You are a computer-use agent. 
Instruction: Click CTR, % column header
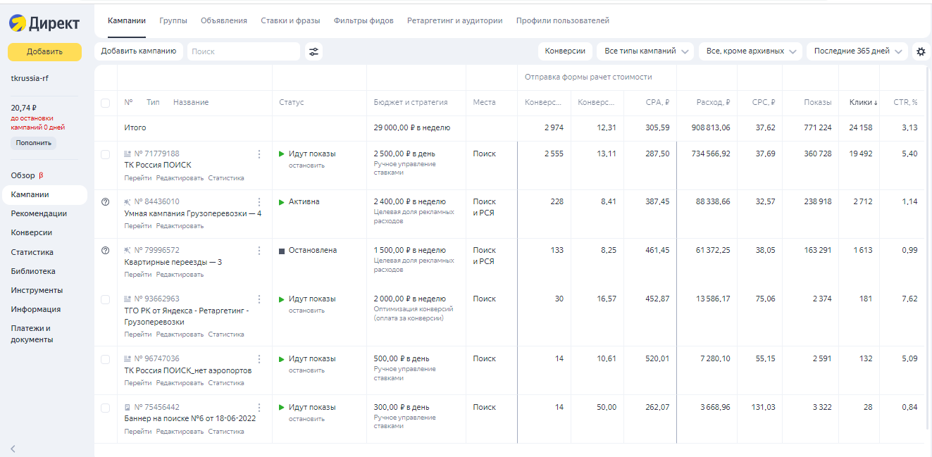click(905, 103)
